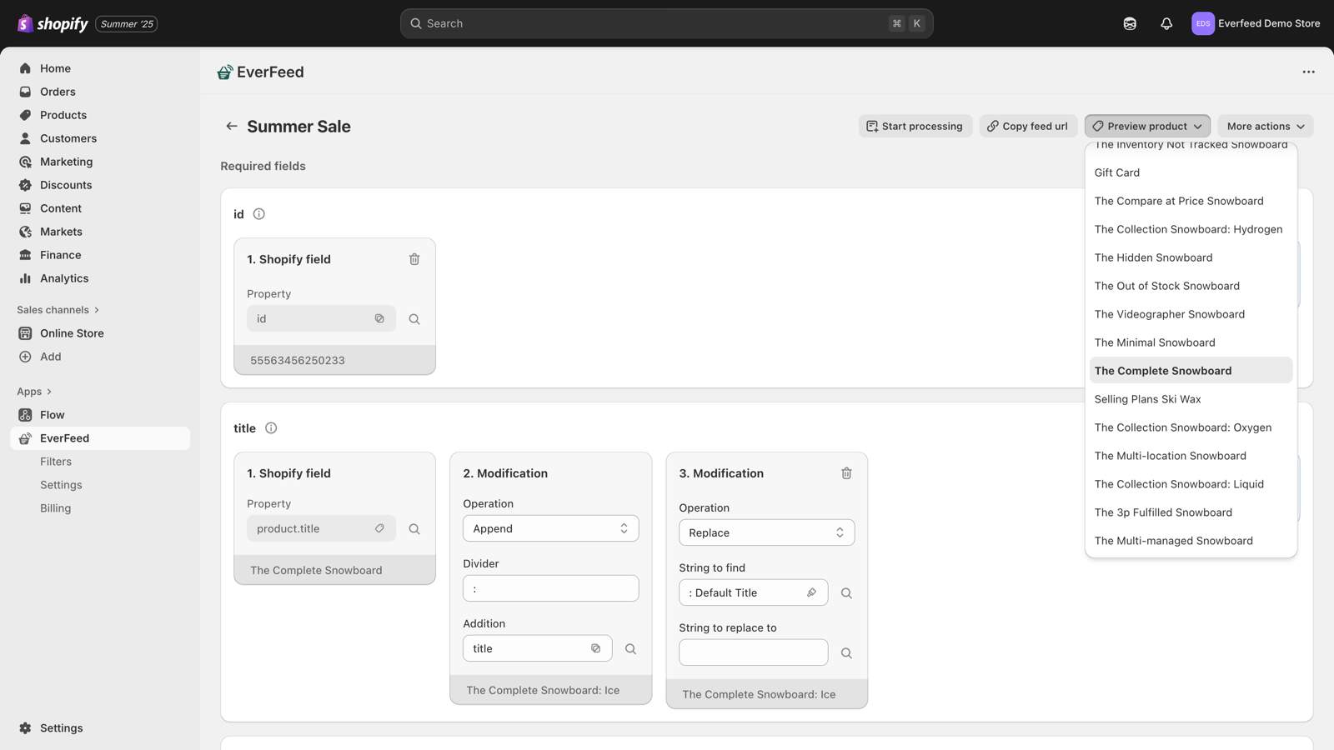
Task: Open the notifications bell
Action: tap(1166, 23)
